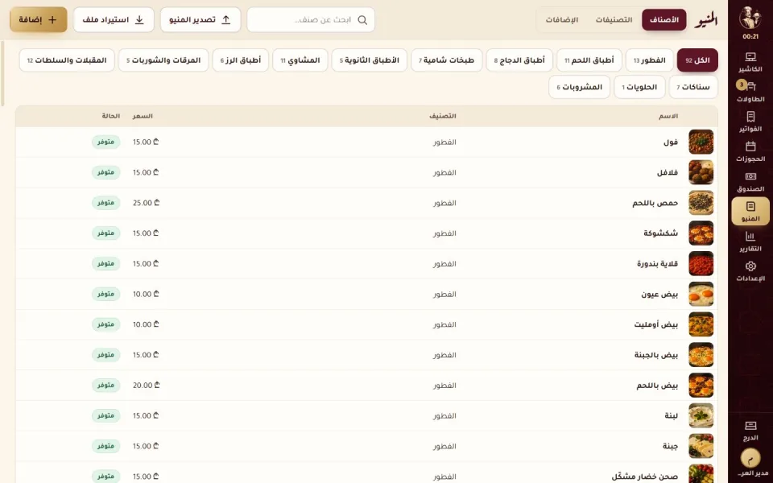This screenshot has width=773, height=483.
Task: Click the الاسم column header
Action: (668, 116)
